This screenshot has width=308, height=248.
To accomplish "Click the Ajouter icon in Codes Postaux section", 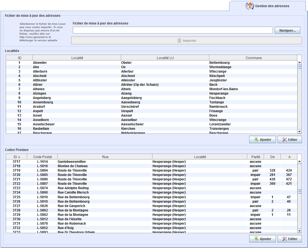I will [256, 239].
